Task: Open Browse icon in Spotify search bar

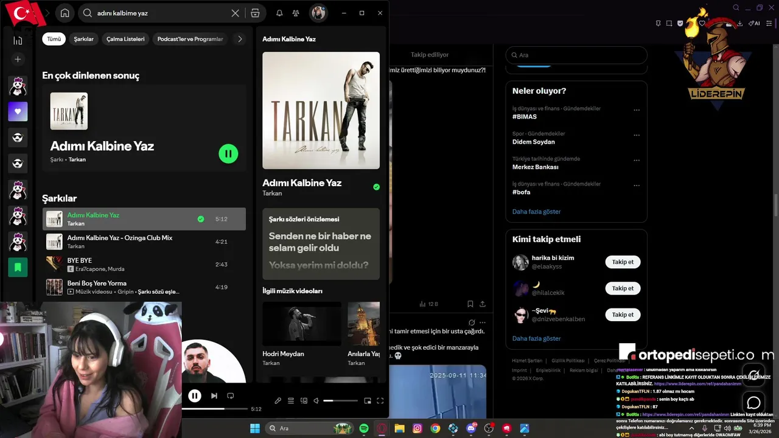Action: (x=255, y=13)
